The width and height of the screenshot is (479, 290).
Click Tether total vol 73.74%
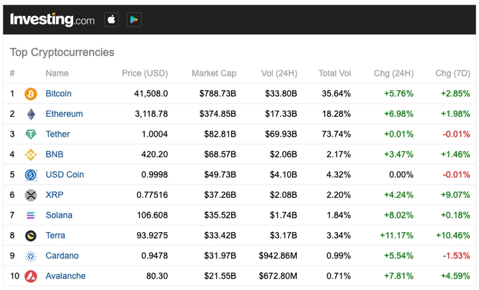pos(336,134)
